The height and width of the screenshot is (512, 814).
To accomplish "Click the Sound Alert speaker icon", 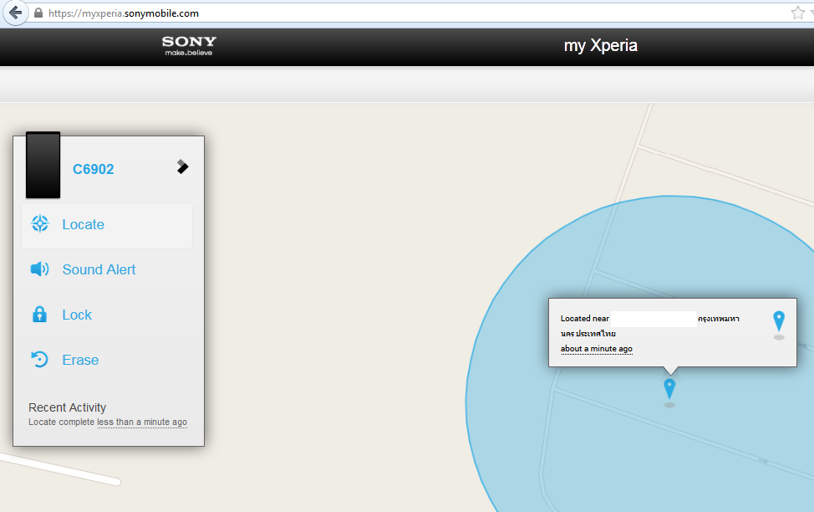I will click(x=39, y=269).
